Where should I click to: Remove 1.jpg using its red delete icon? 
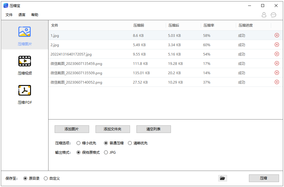pos(277,35)
